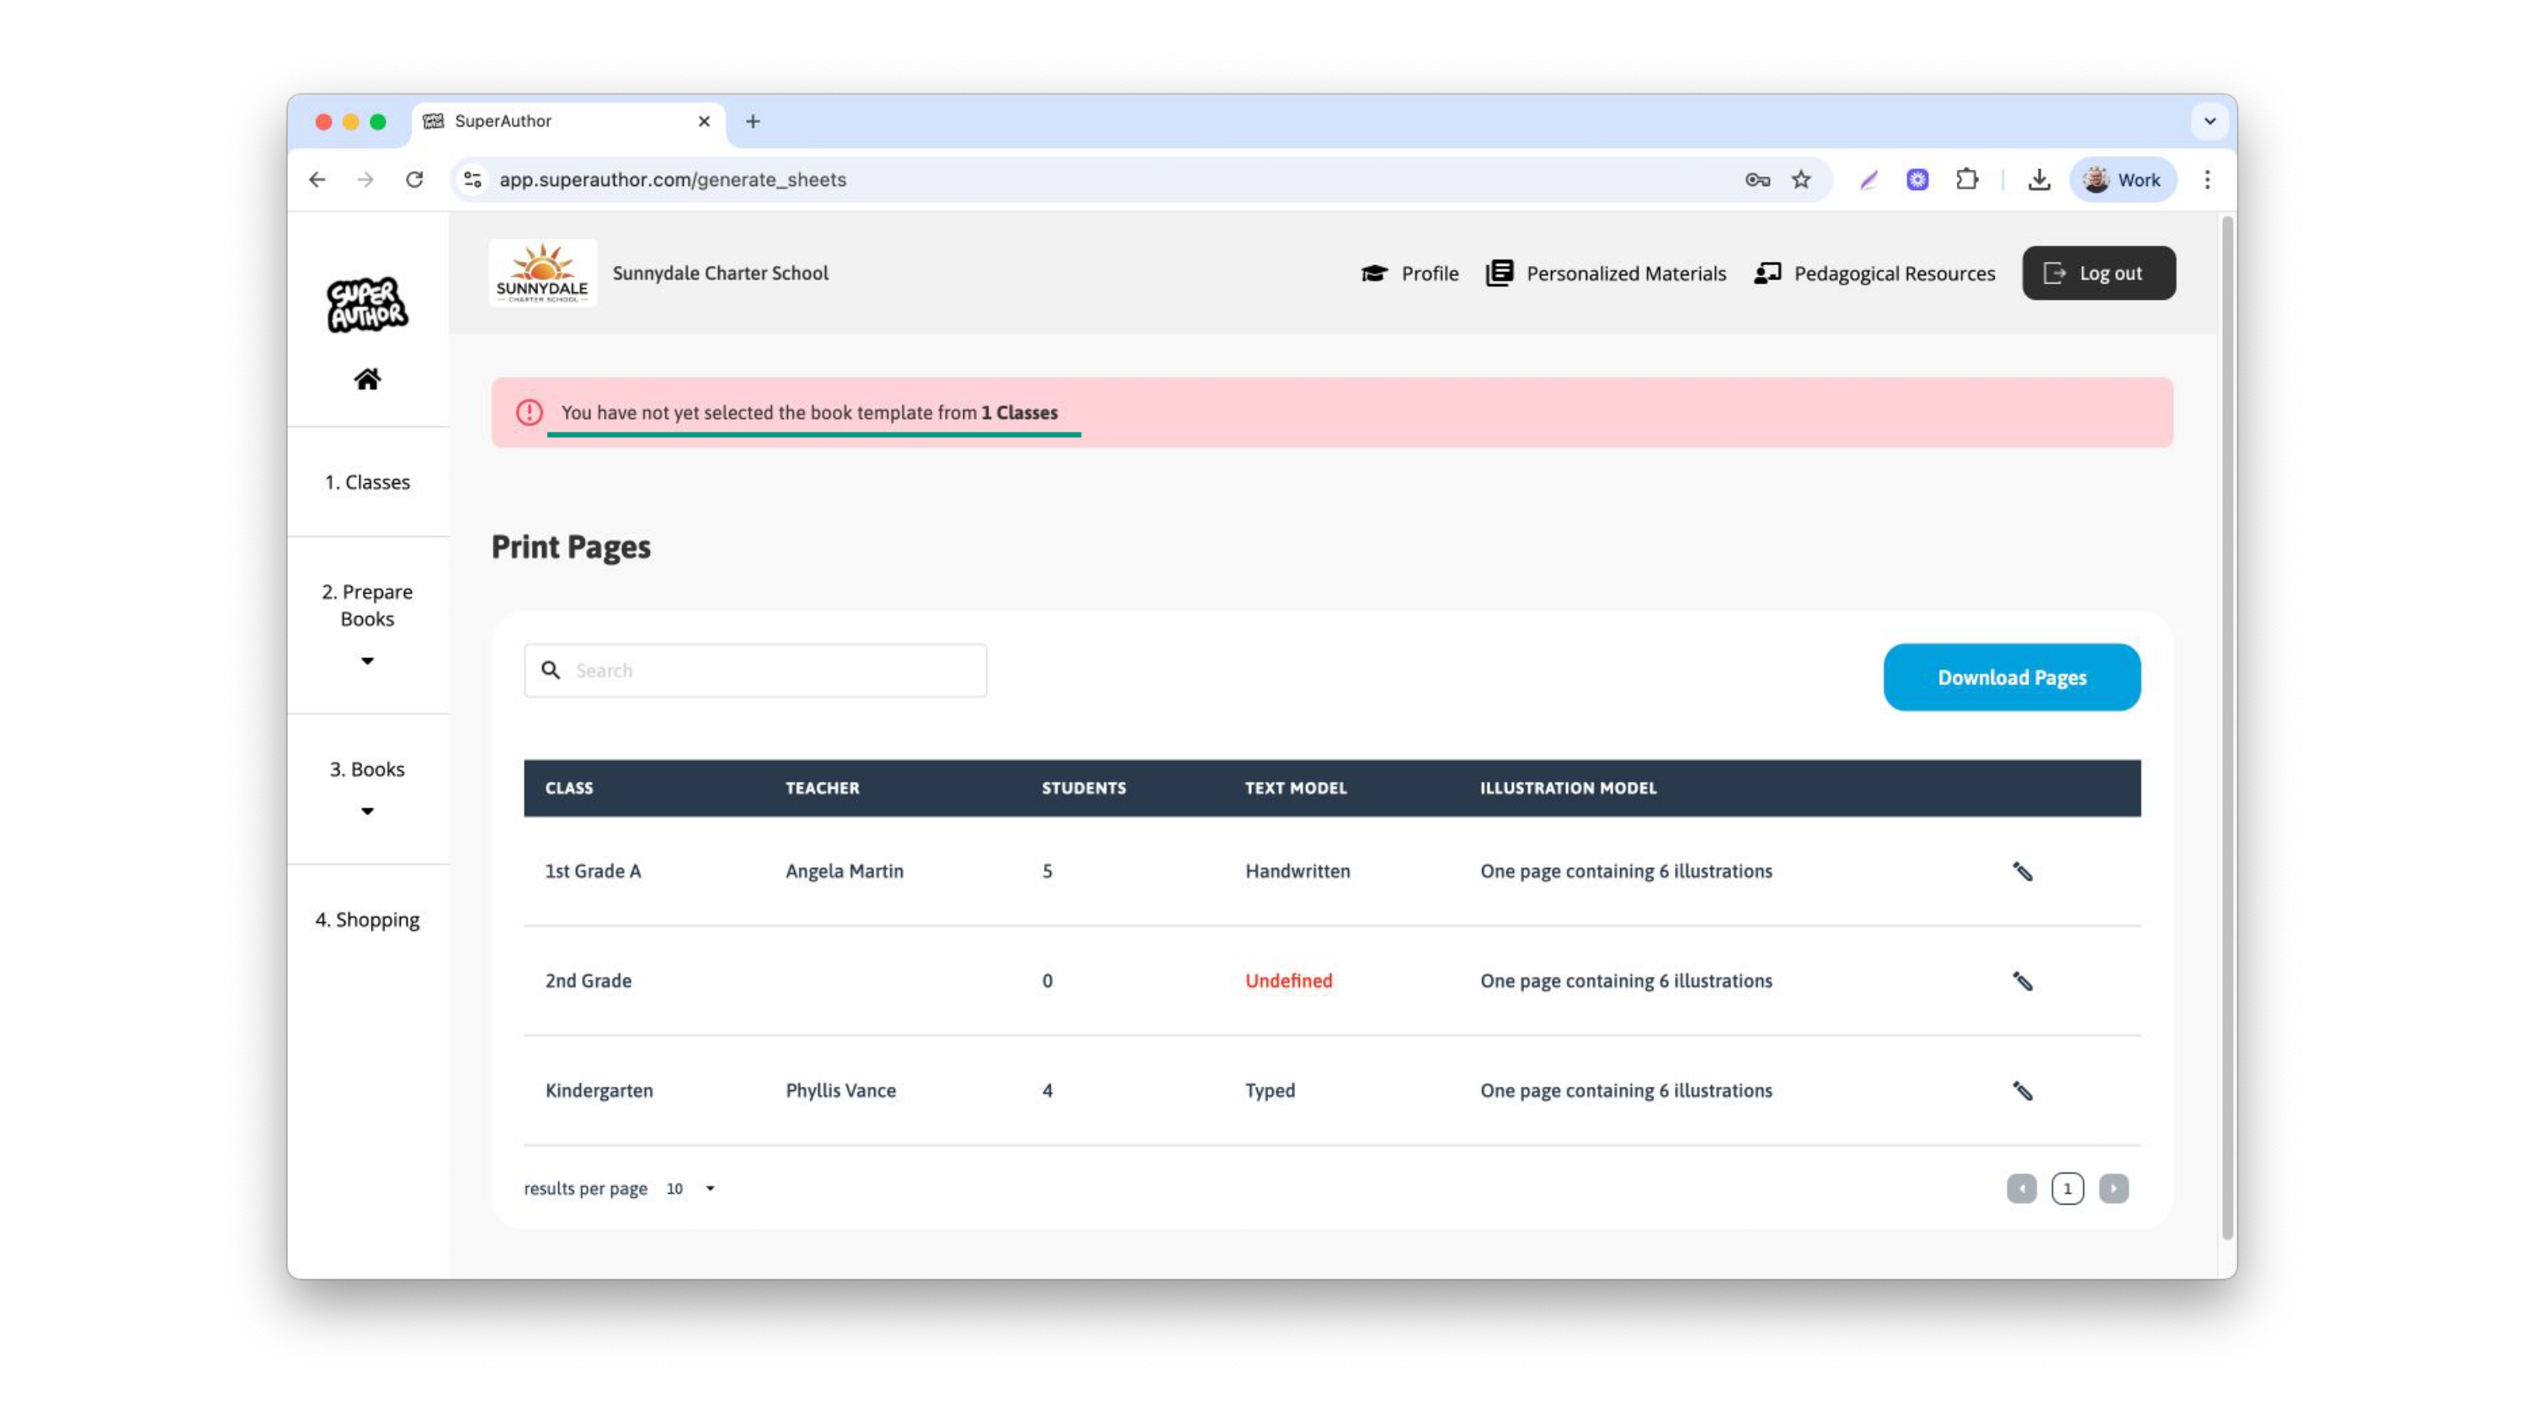The height and width of the screenshot is (1421, 2526).
Task: Focus the Search input field
Action: tap(755, 670)
